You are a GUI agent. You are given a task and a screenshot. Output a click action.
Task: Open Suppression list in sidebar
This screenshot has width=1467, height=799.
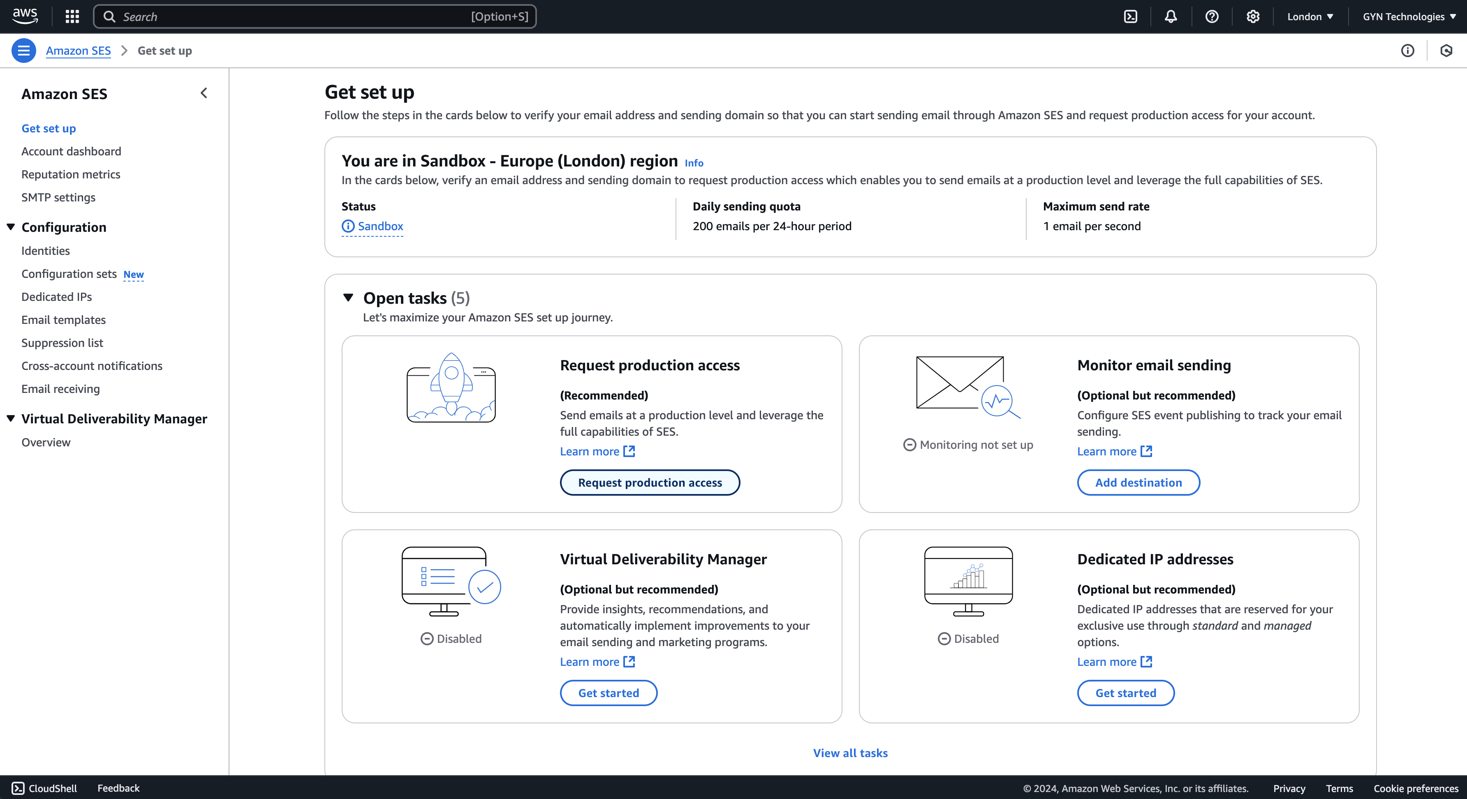click(62, 343)
